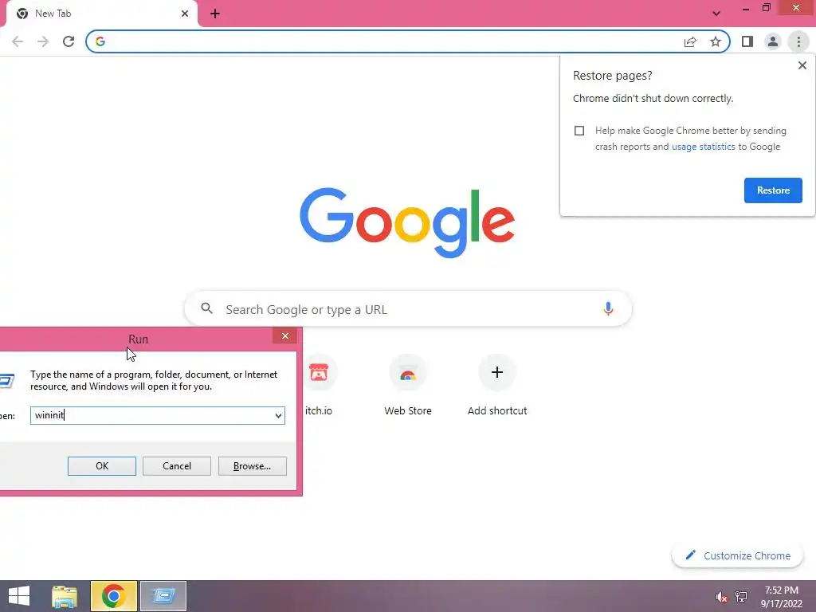This screenshot has width=816, height=612.
Task: Select the New Tab tab
Action: [x=102, y=14]
